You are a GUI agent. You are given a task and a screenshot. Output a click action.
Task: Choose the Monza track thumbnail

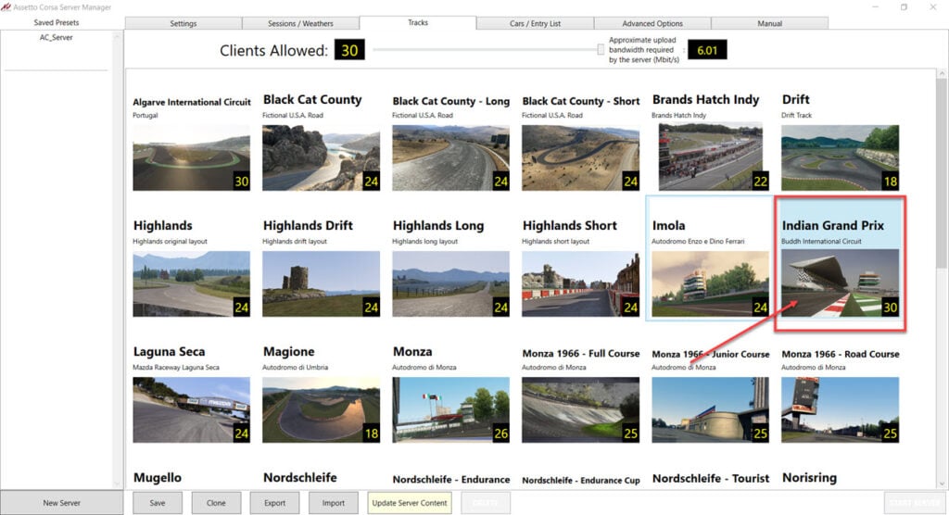point(451,409)
